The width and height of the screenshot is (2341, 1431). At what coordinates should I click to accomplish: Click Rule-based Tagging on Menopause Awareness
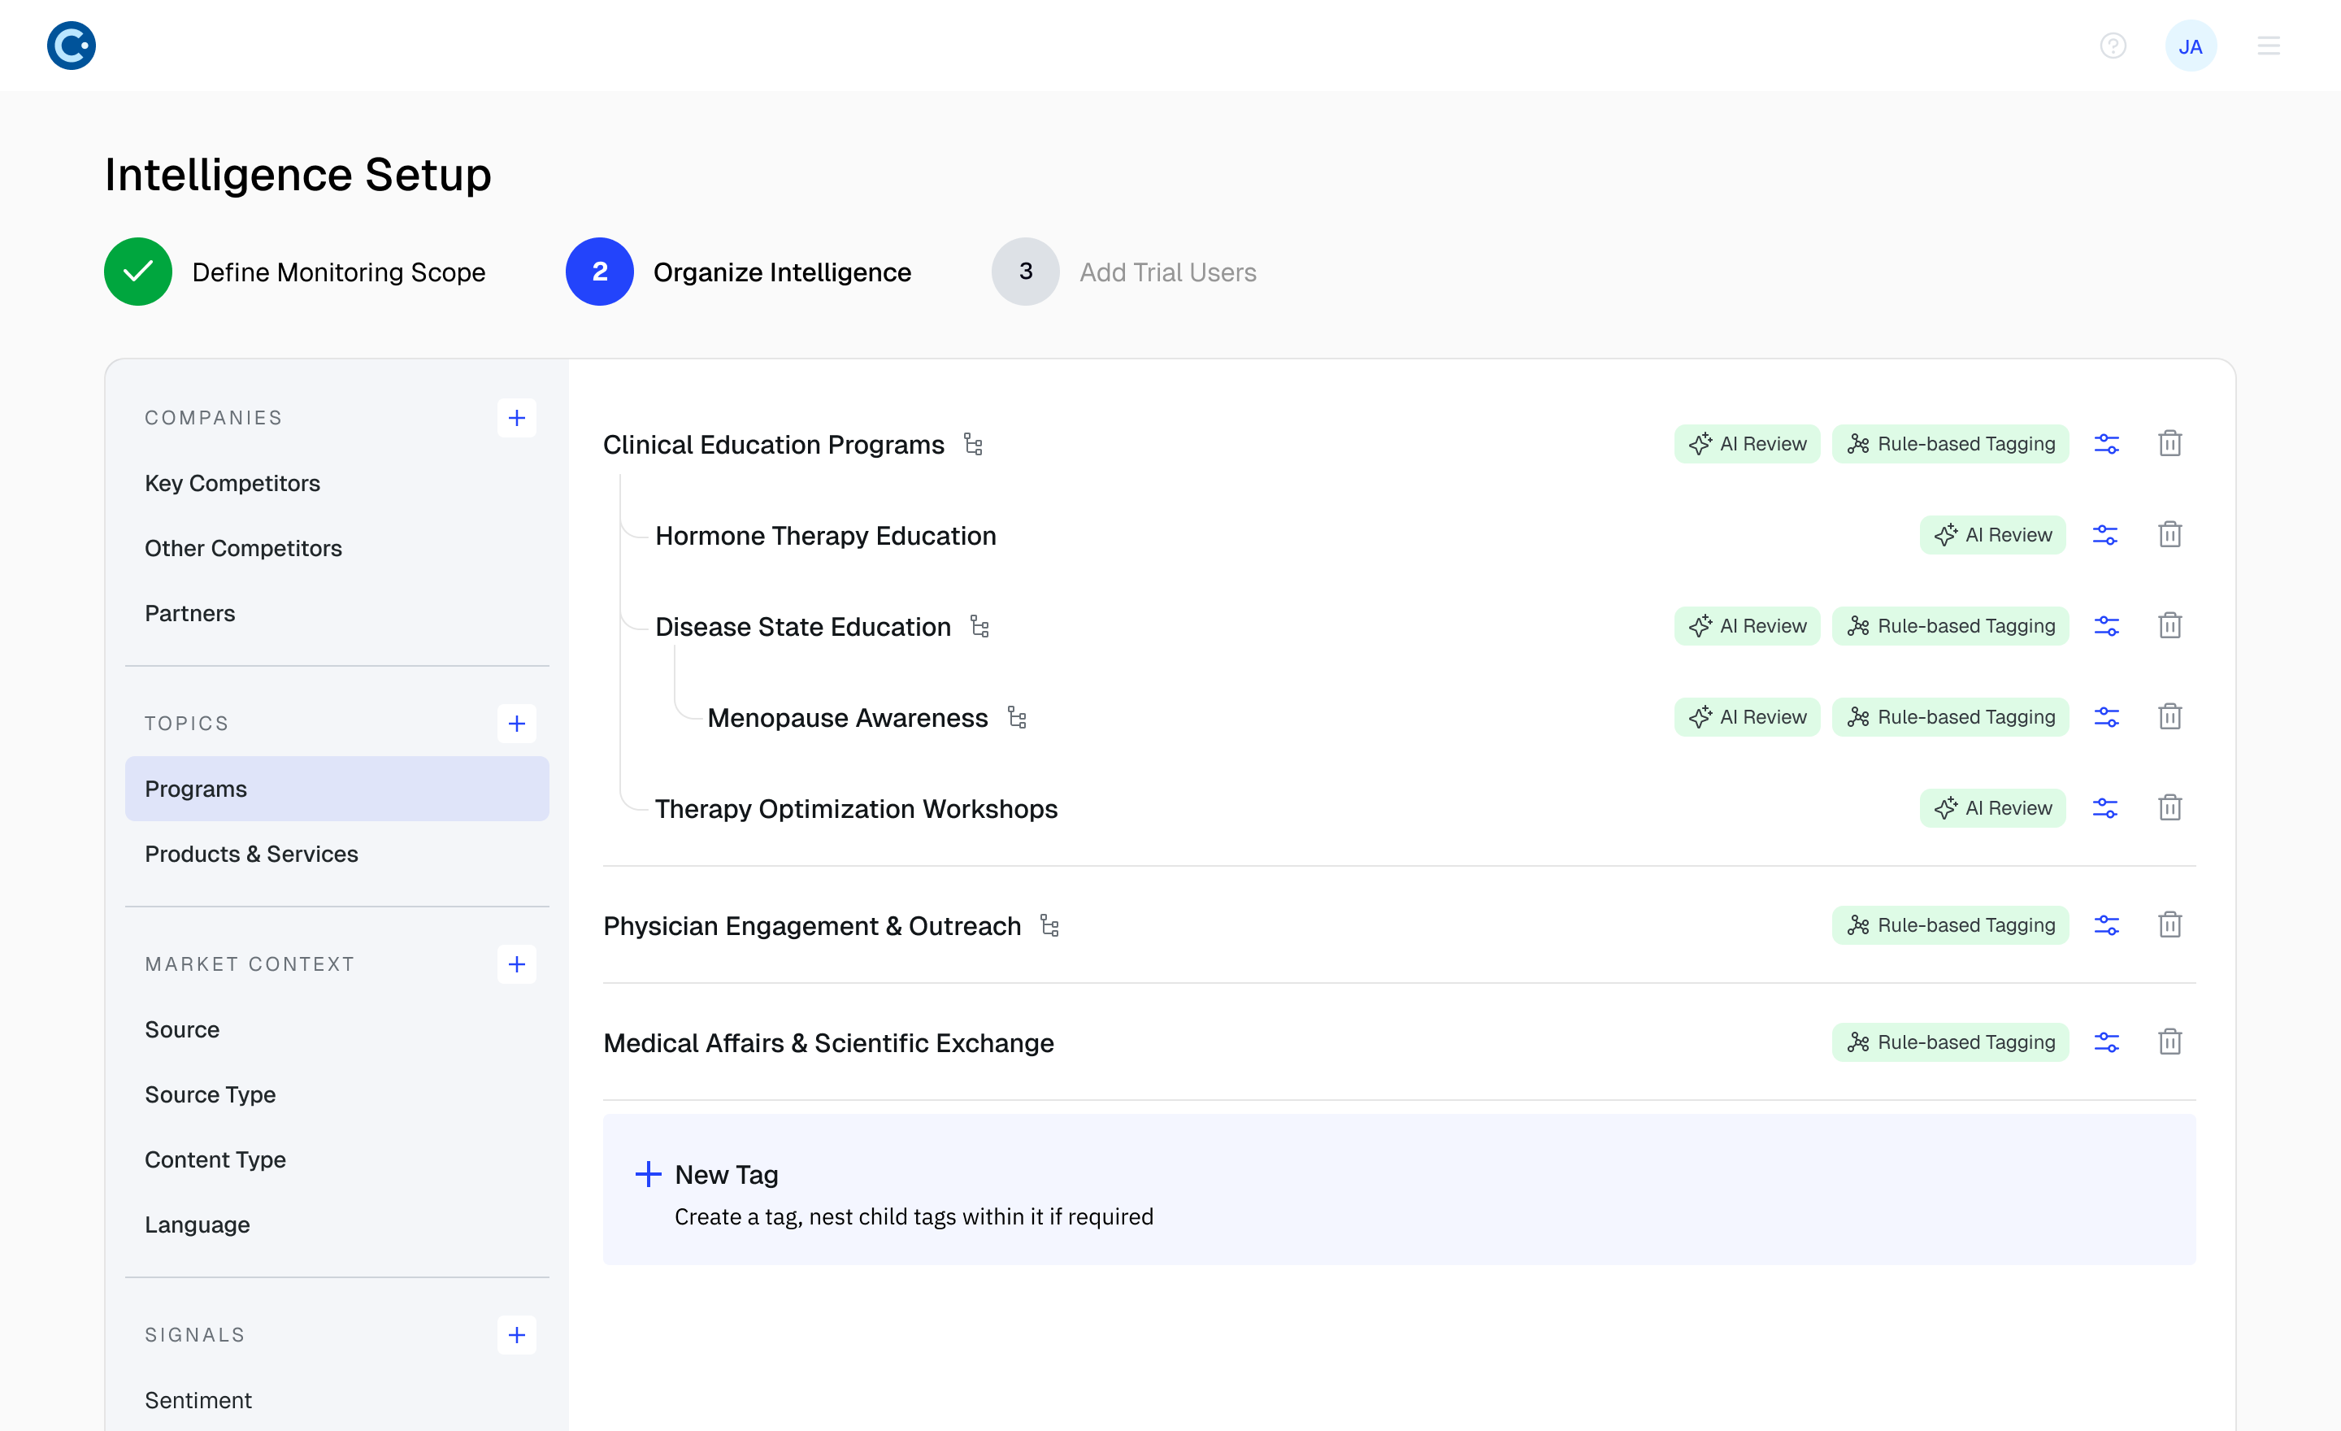[x=1949, y=719]
